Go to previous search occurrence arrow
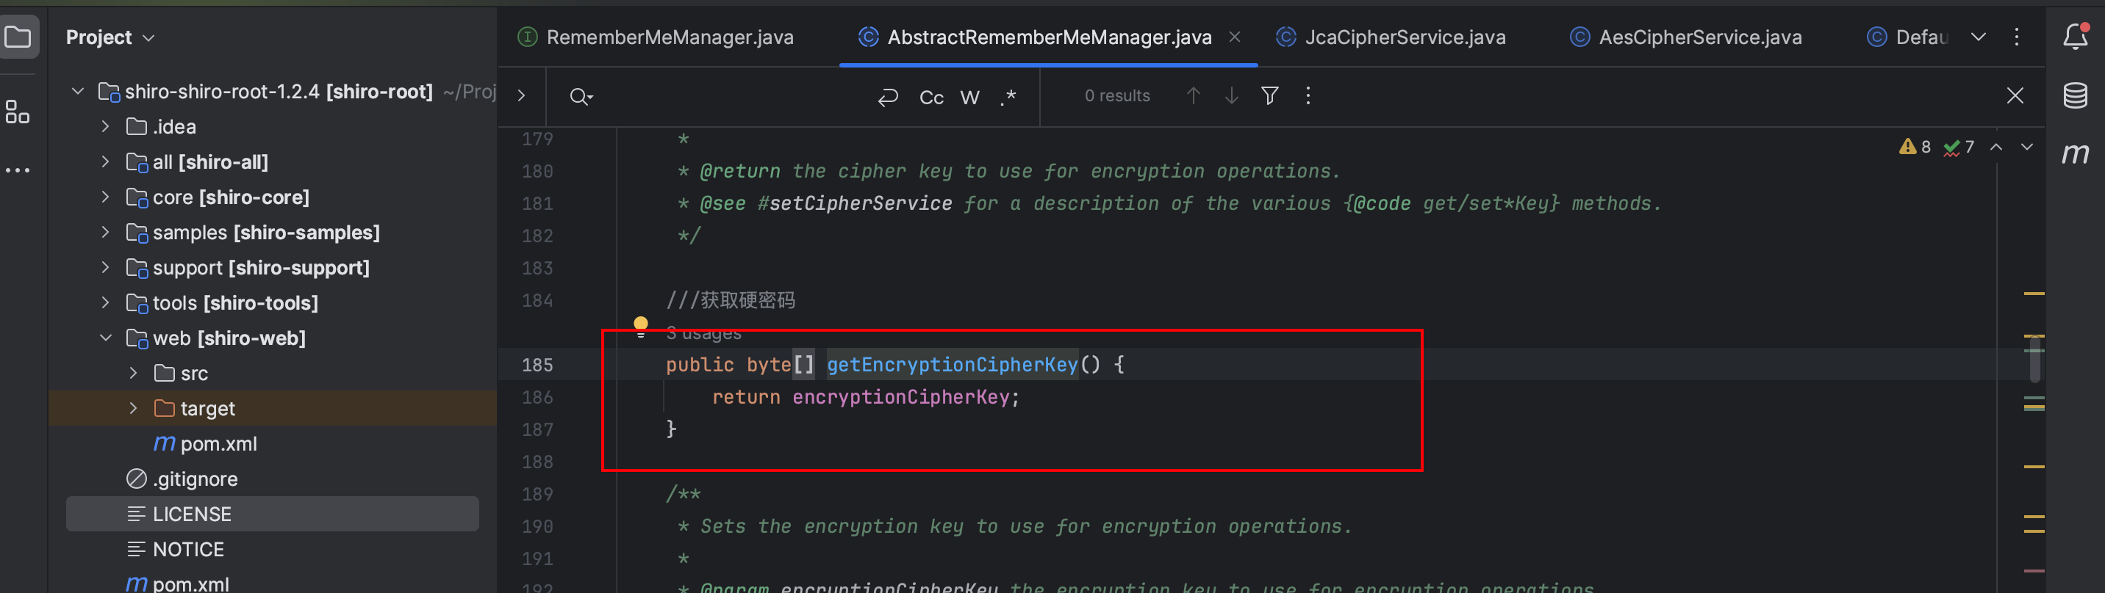 1193,96
